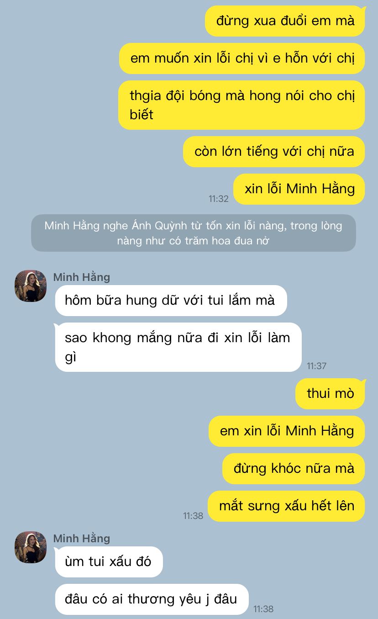Tap Minh Hằng's avatar beside "ùm tui xấu đó"
378x619 pixels.
(31, 547)
